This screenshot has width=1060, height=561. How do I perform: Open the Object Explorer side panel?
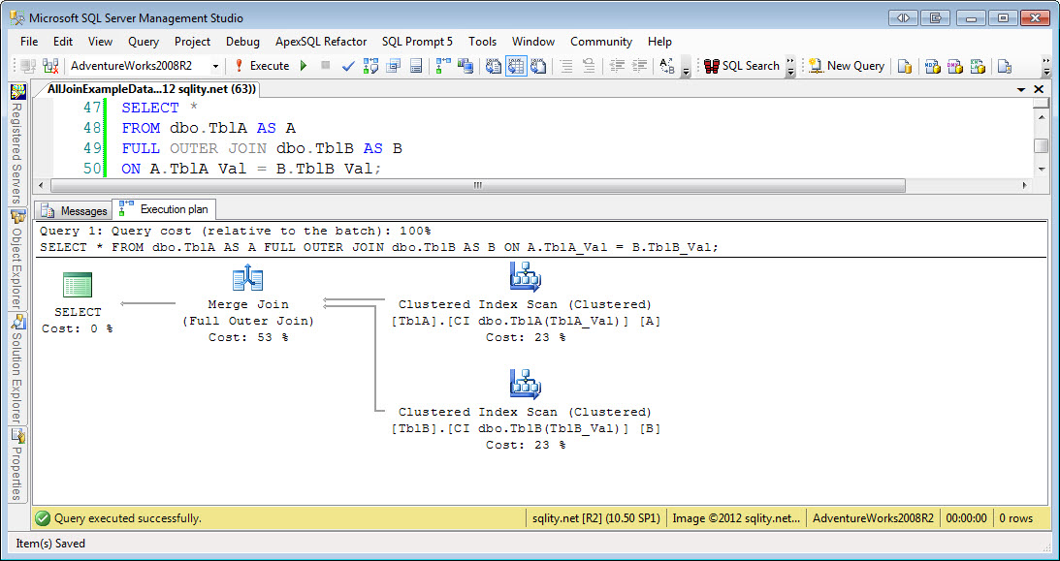pos(17,260)
